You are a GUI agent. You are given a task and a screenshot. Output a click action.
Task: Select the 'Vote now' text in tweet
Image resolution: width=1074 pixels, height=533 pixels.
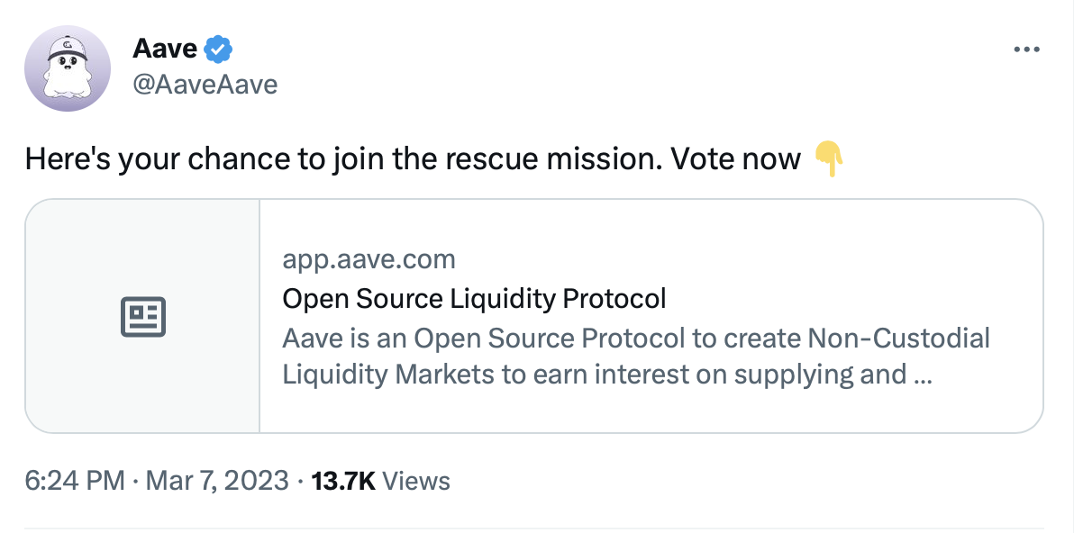[x=735, y=159]
